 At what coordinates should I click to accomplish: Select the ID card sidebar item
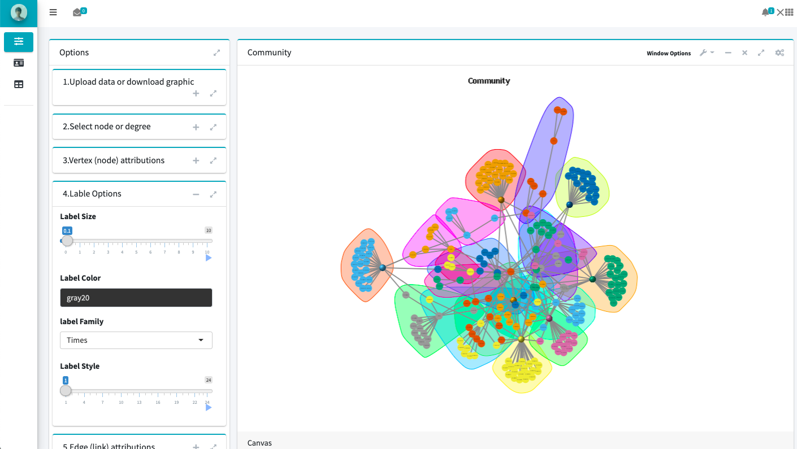tap(19, 63)
